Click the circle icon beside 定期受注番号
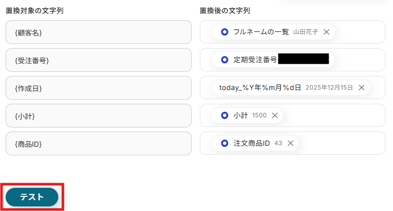Image resolution: width=393 pixels, height=211 pixels. [225, 60]
